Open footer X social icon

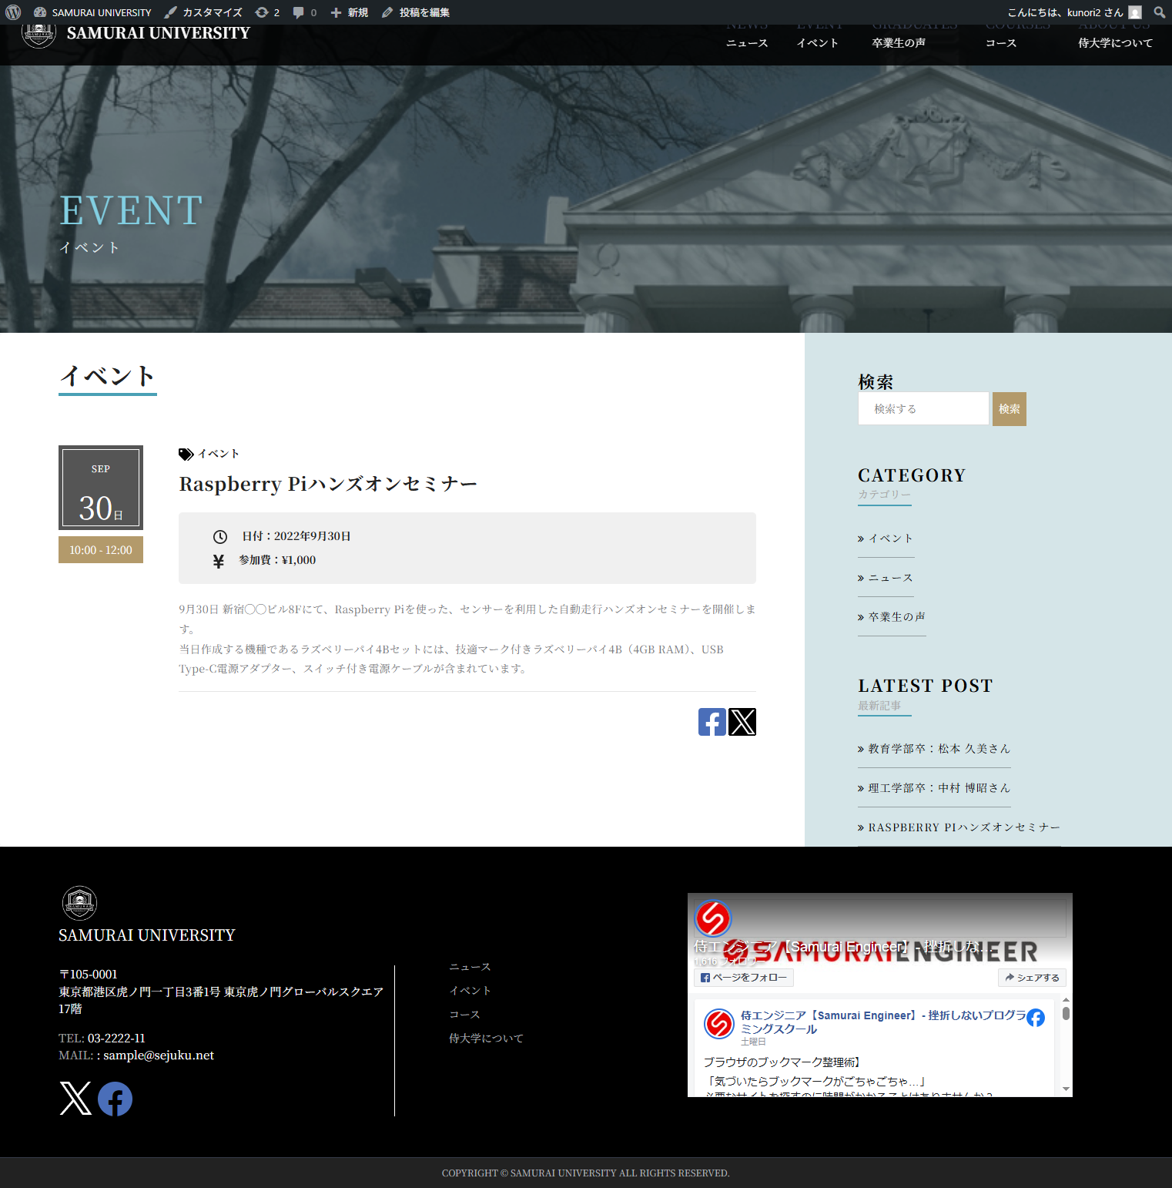(x=75, y=1099)
